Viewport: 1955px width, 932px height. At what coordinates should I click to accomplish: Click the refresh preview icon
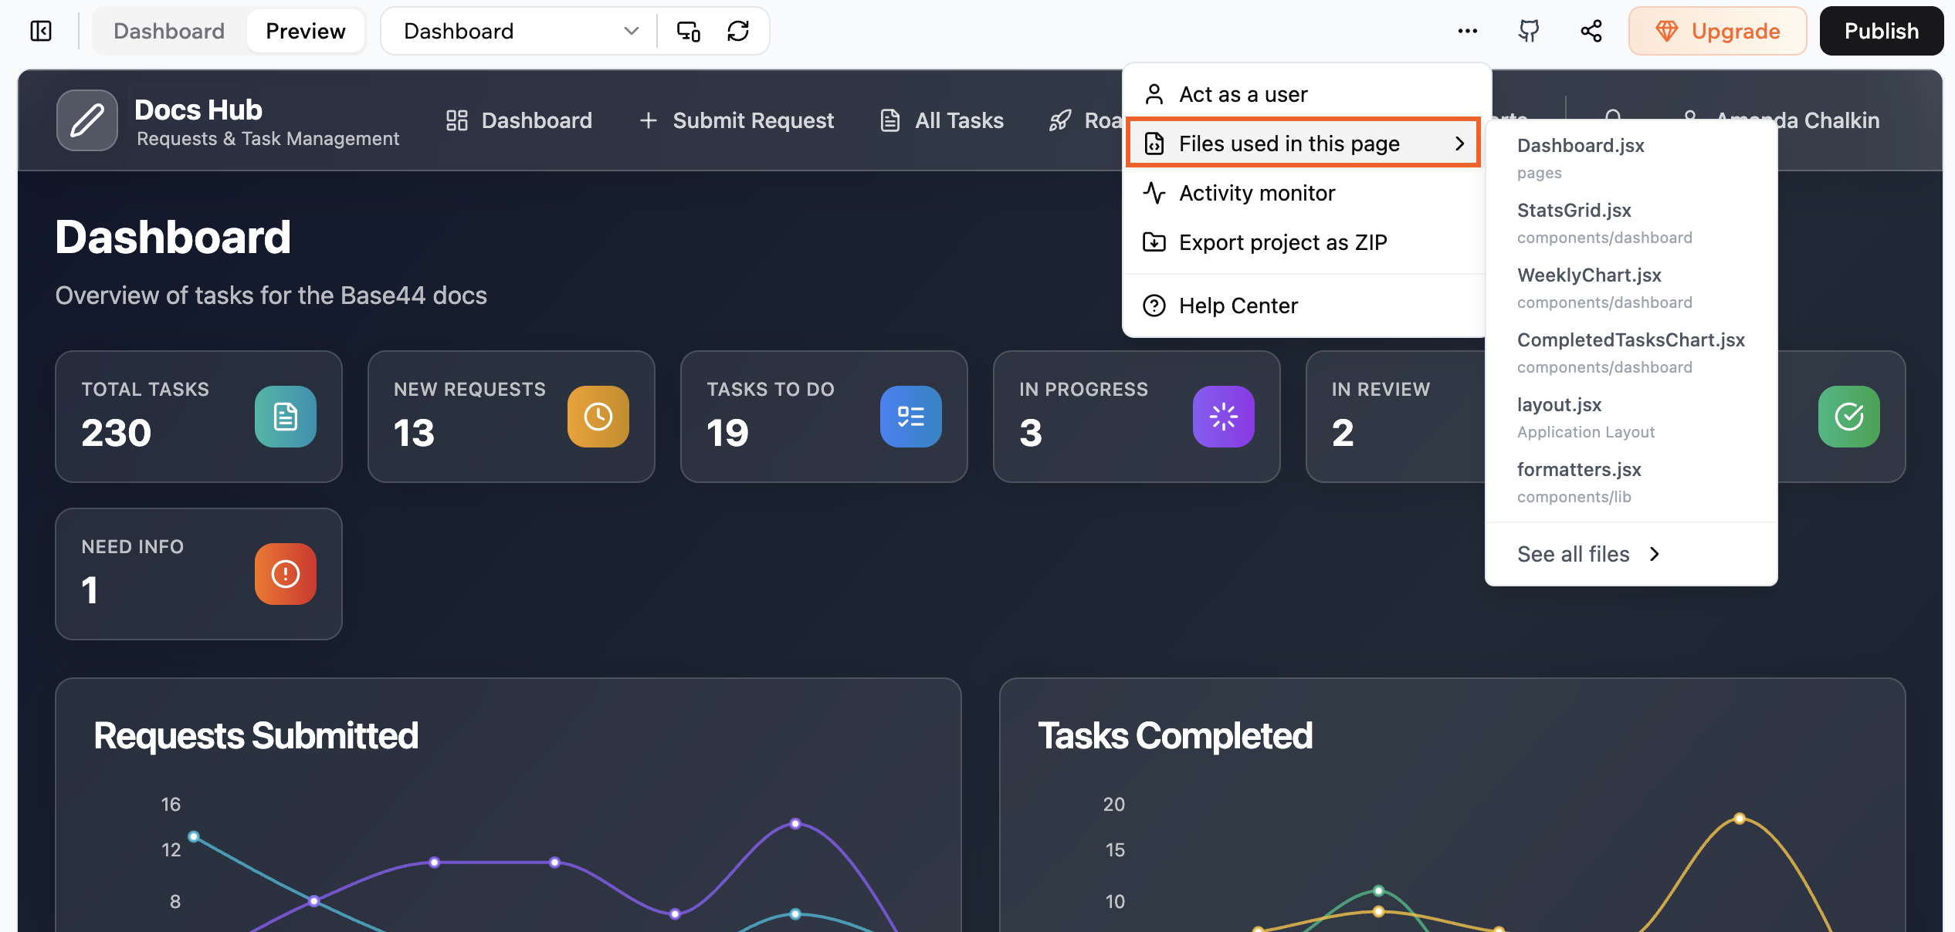pos(738,31)
